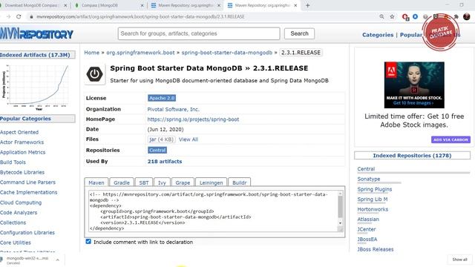
Task: Open the browser zoom magnifier icon
Action: [x=381, y=16]
